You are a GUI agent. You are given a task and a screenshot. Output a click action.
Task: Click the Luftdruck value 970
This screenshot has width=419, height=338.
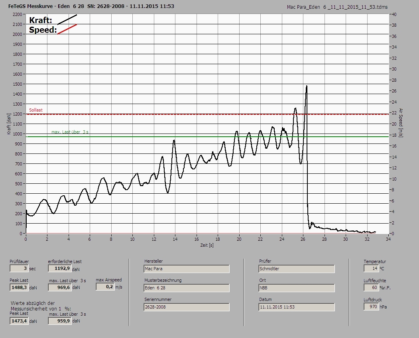pos(371,307)
